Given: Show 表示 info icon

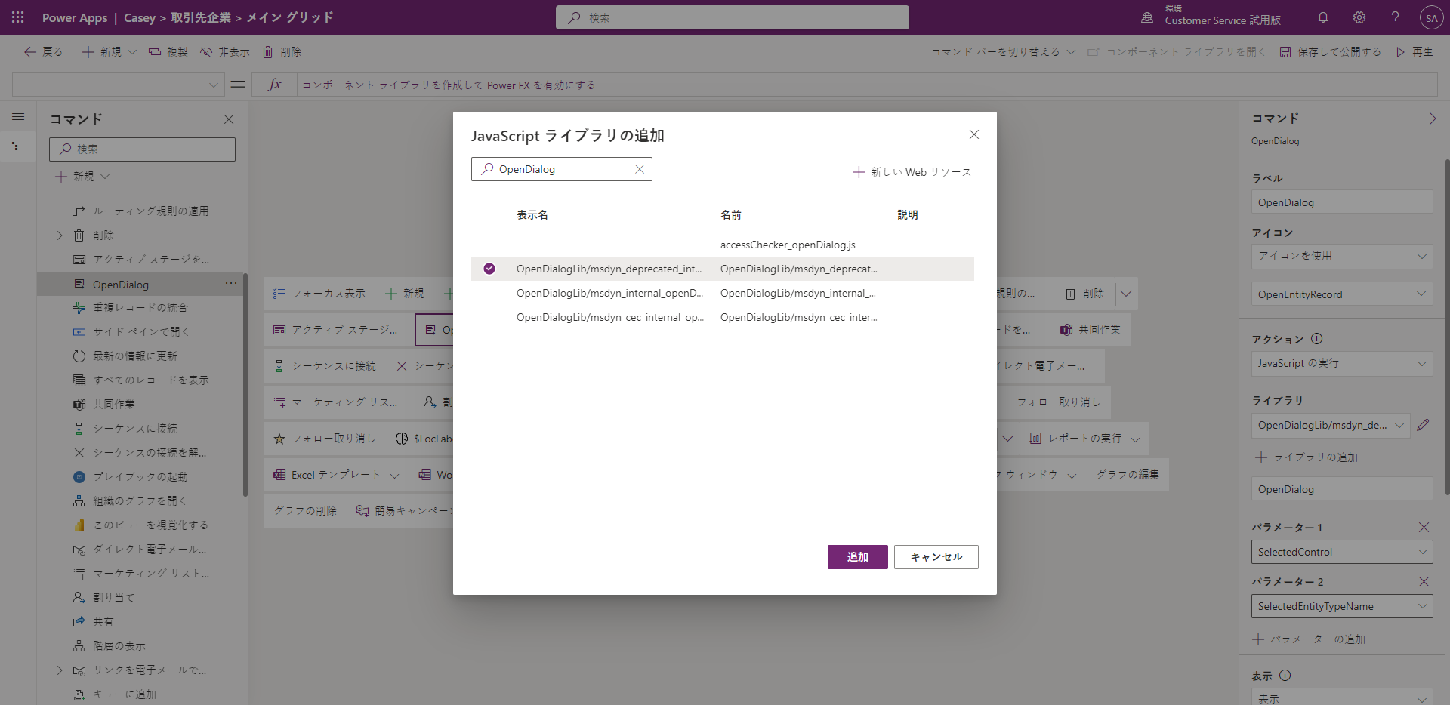Looking at the screenshot, I should tap(1285, 676).
